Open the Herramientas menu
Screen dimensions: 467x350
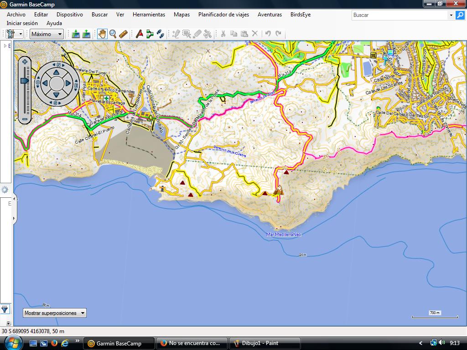pyautogui.click(x=149, y=14)
